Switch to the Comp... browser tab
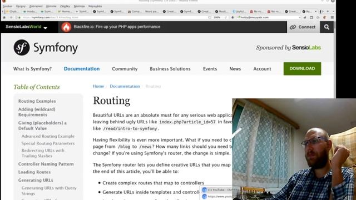This screenshot has width=356, height=200. point(135,11)
